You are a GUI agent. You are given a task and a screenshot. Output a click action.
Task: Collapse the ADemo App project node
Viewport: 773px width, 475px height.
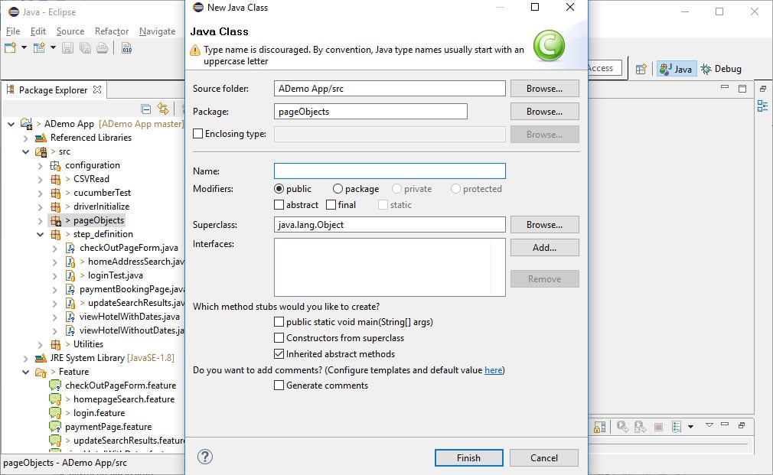tap(11, 124)
